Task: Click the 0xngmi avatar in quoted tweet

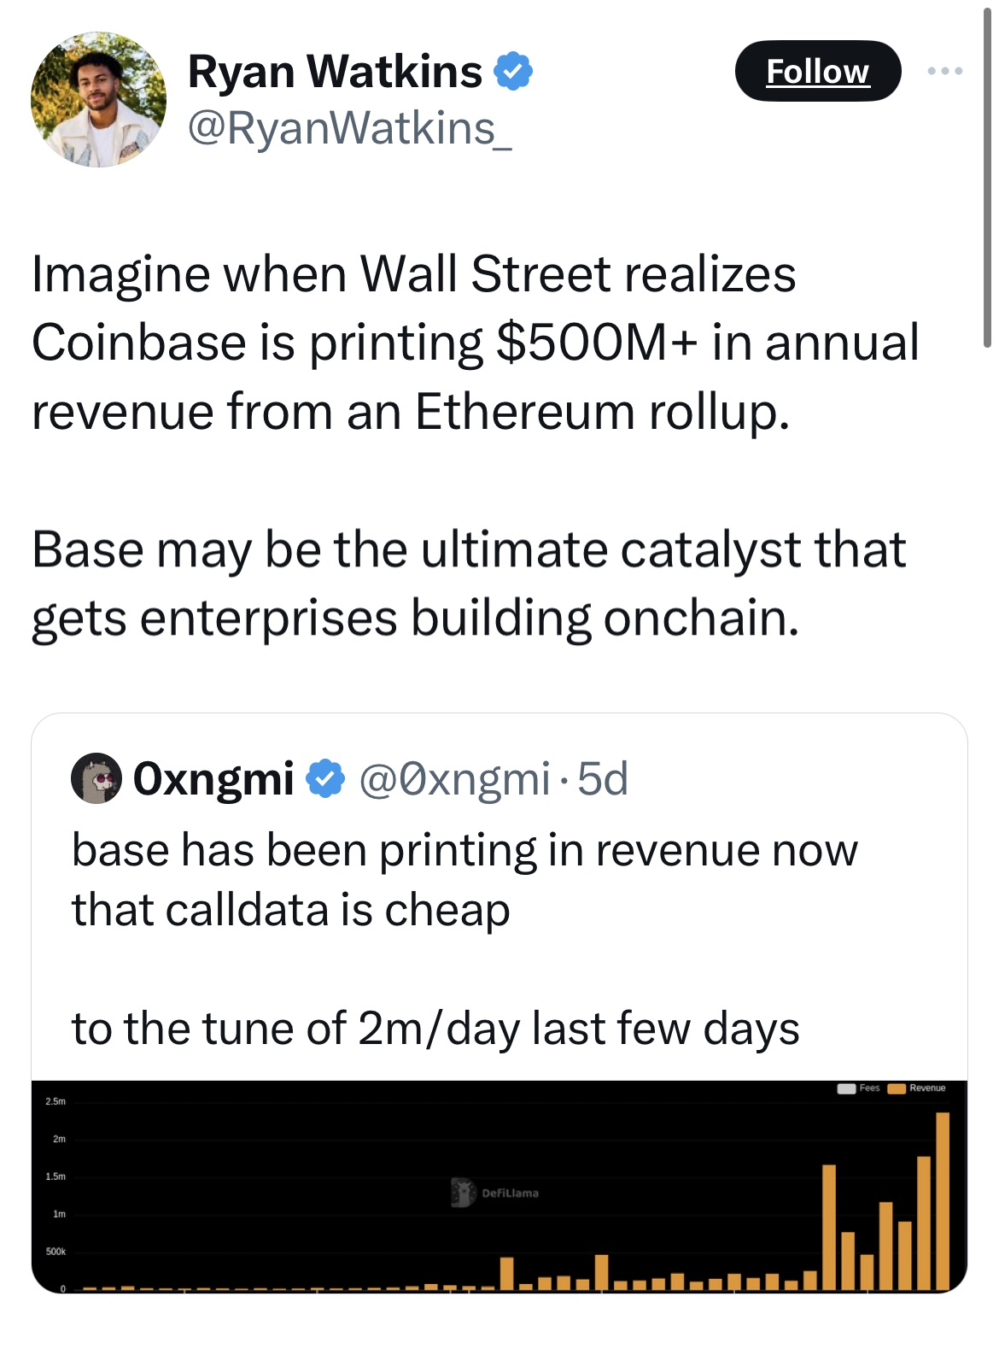Action: click(x=96, y=778)
